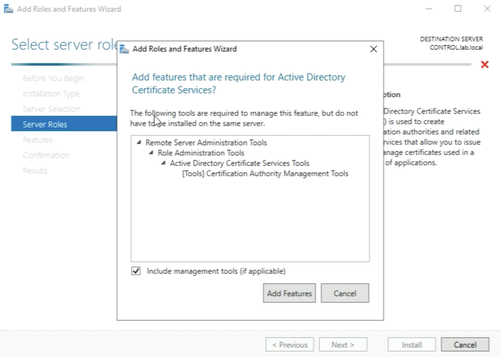This screenshot has width=501, height=357.
Task: Click the Next button in wizard
Action: [343, 345]
